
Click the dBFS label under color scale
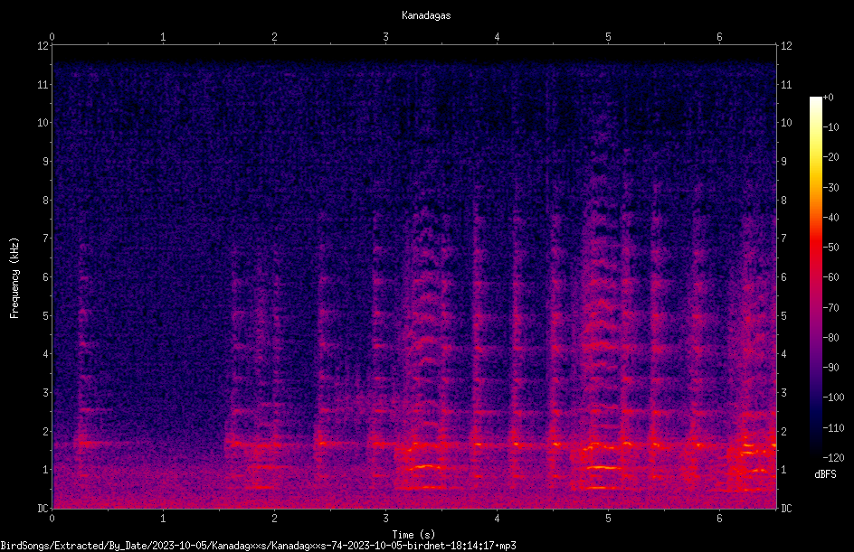825,474
